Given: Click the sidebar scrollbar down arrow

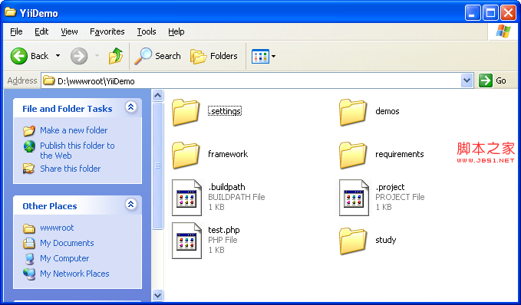Looking at the screenshot, I should point(158,295).
